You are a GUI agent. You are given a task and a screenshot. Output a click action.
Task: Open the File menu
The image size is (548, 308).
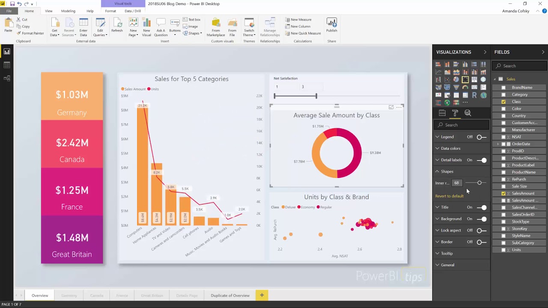click(9, 11)
